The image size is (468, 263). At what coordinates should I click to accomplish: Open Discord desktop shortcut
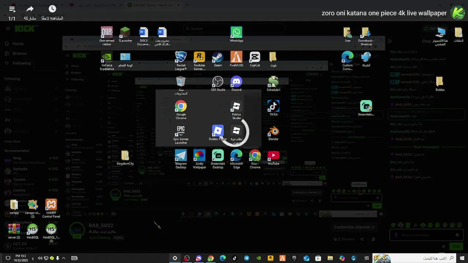point(237,83)
